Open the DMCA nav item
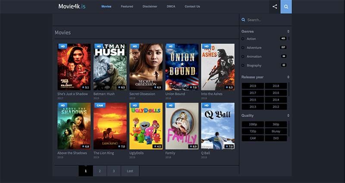This screenshot has height=183, width=345. coord(171,6)
